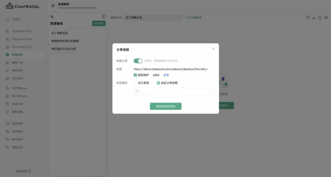This screenshot has width=331, height=177.
Task: Open 模版广场 in the sidebar
Action: (x=17, y=63)
